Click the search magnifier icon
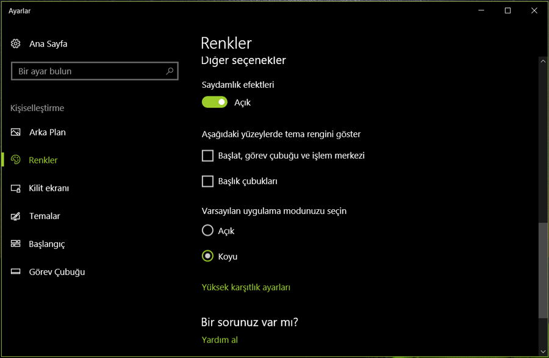The image size is (549, 358). coord(170,71)
